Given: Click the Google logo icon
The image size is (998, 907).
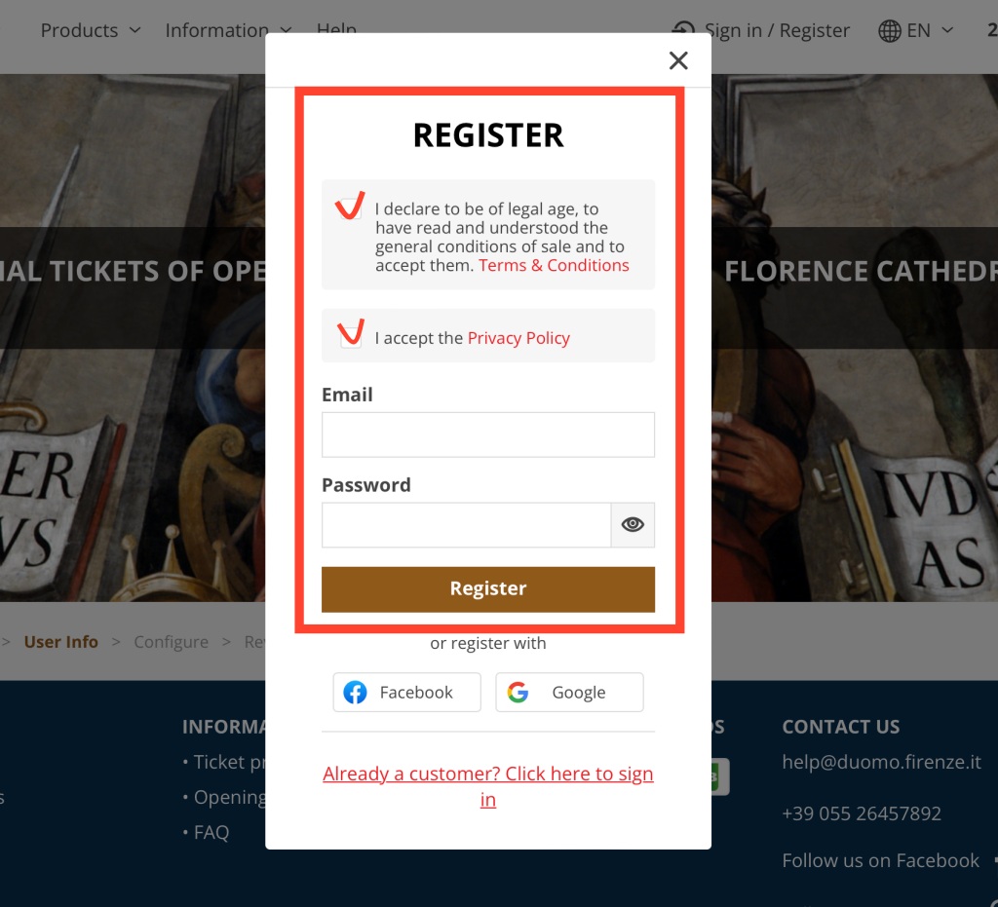Looking at the screenshot, I should [518, 692].
